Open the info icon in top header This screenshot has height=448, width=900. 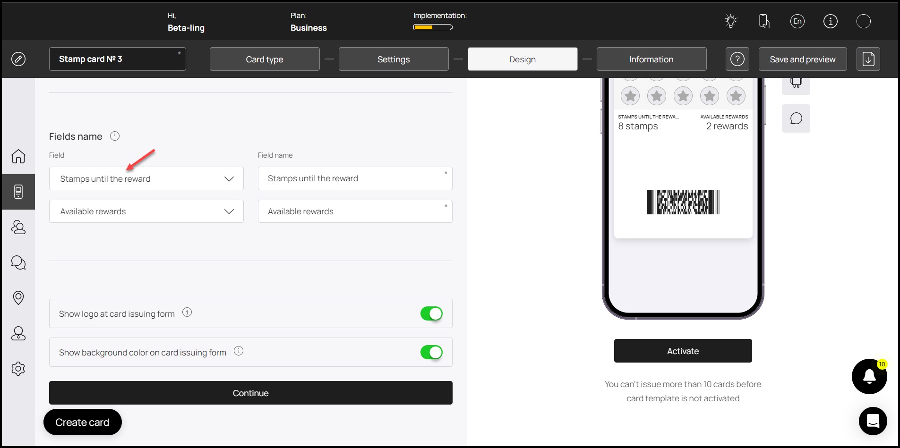coord(831,21)
